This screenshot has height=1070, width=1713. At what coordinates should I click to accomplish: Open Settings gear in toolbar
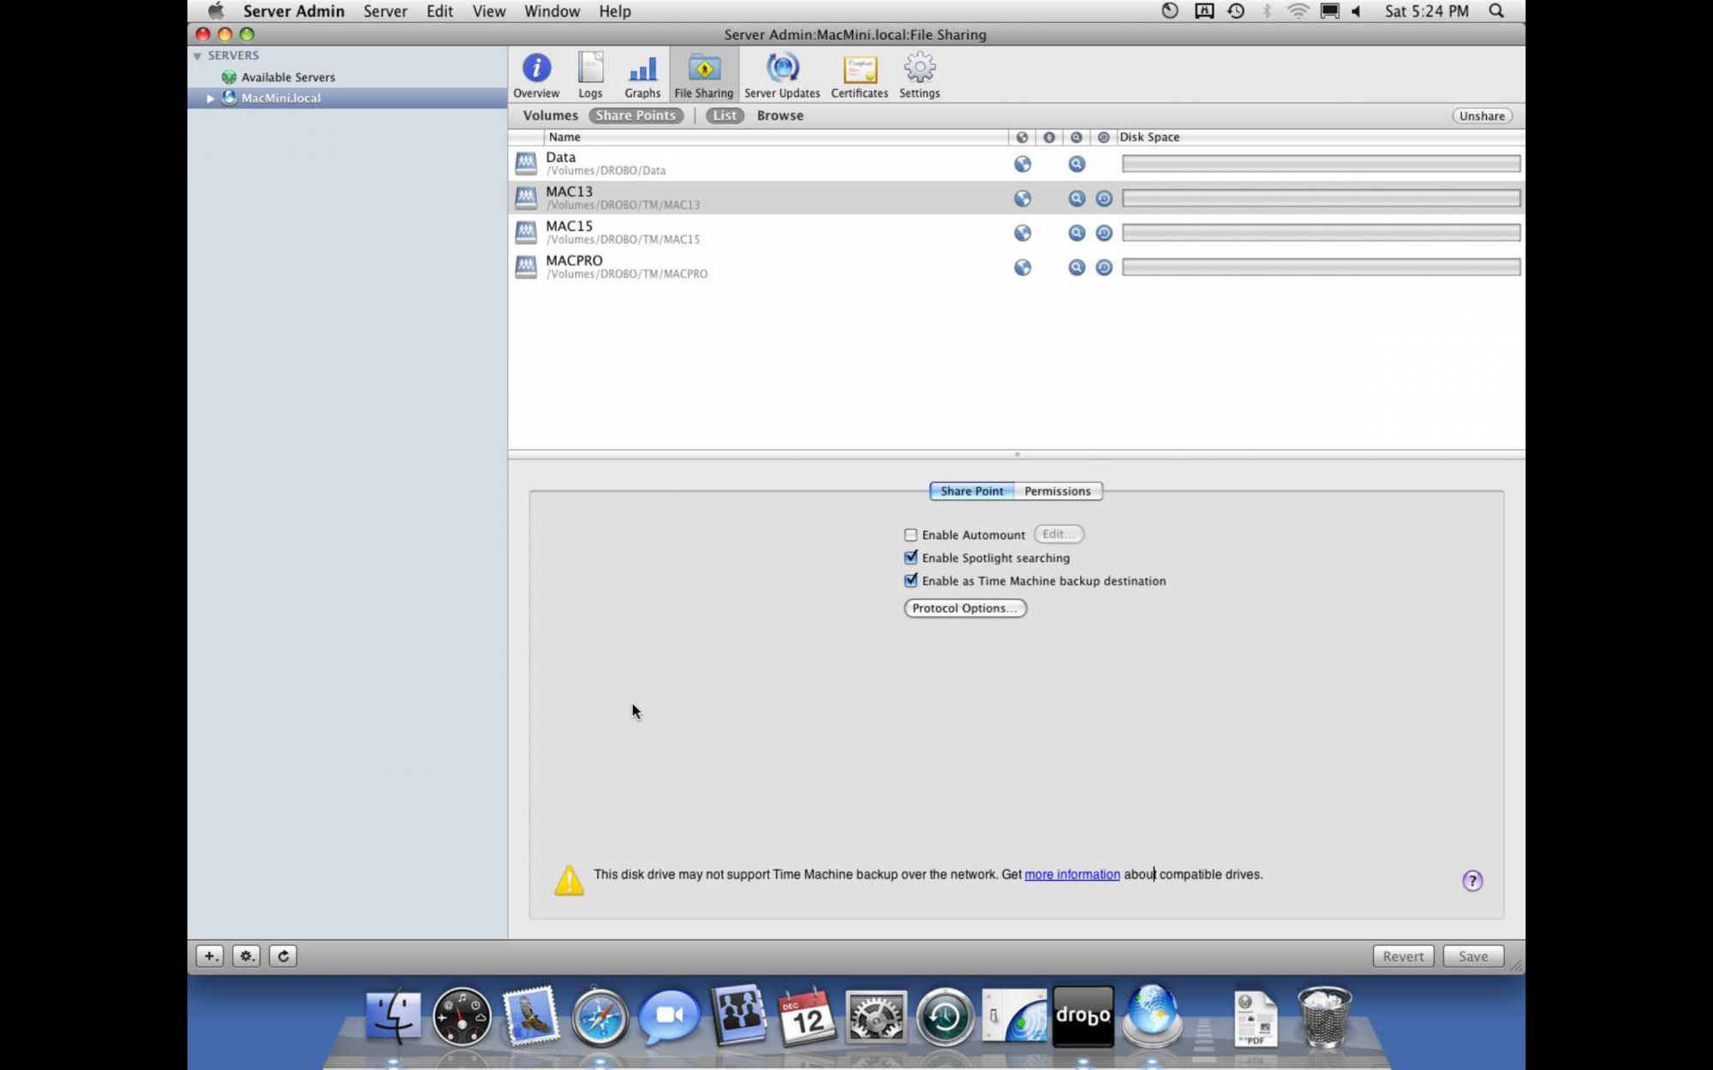[x=919, y=74]
